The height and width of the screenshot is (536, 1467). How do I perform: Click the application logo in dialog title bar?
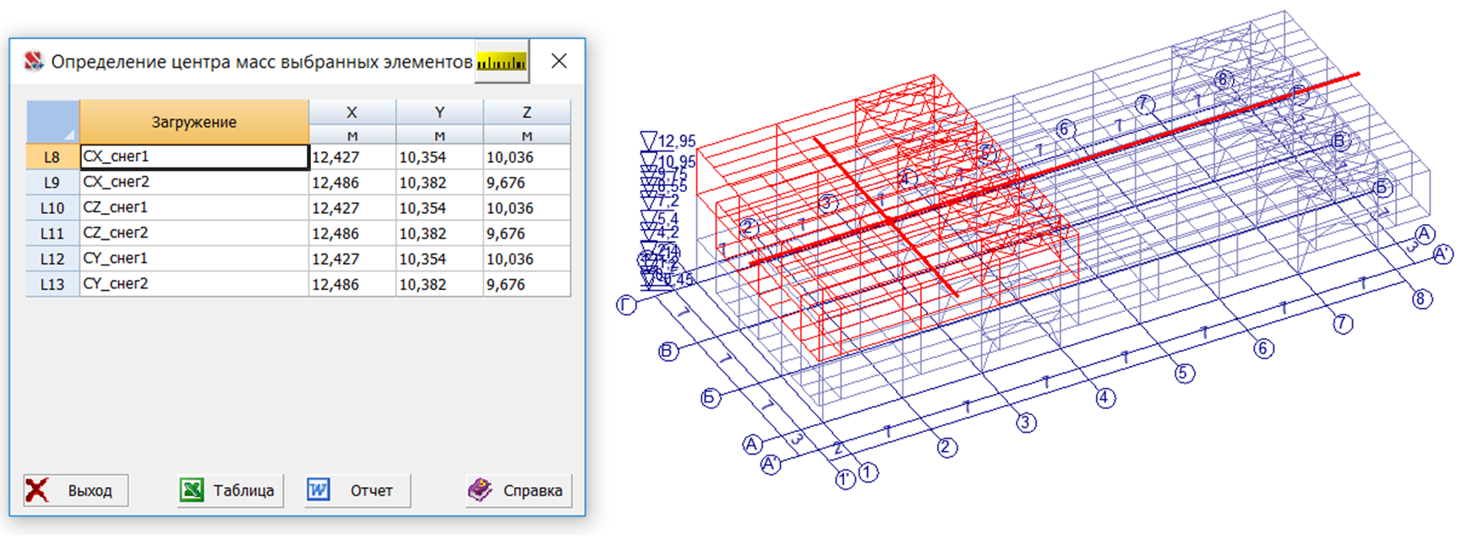34,62
